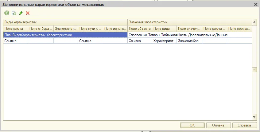This screenshot has height=132, width=260.
Task: Click the Поле отбора column header
Action: point(41,29)
